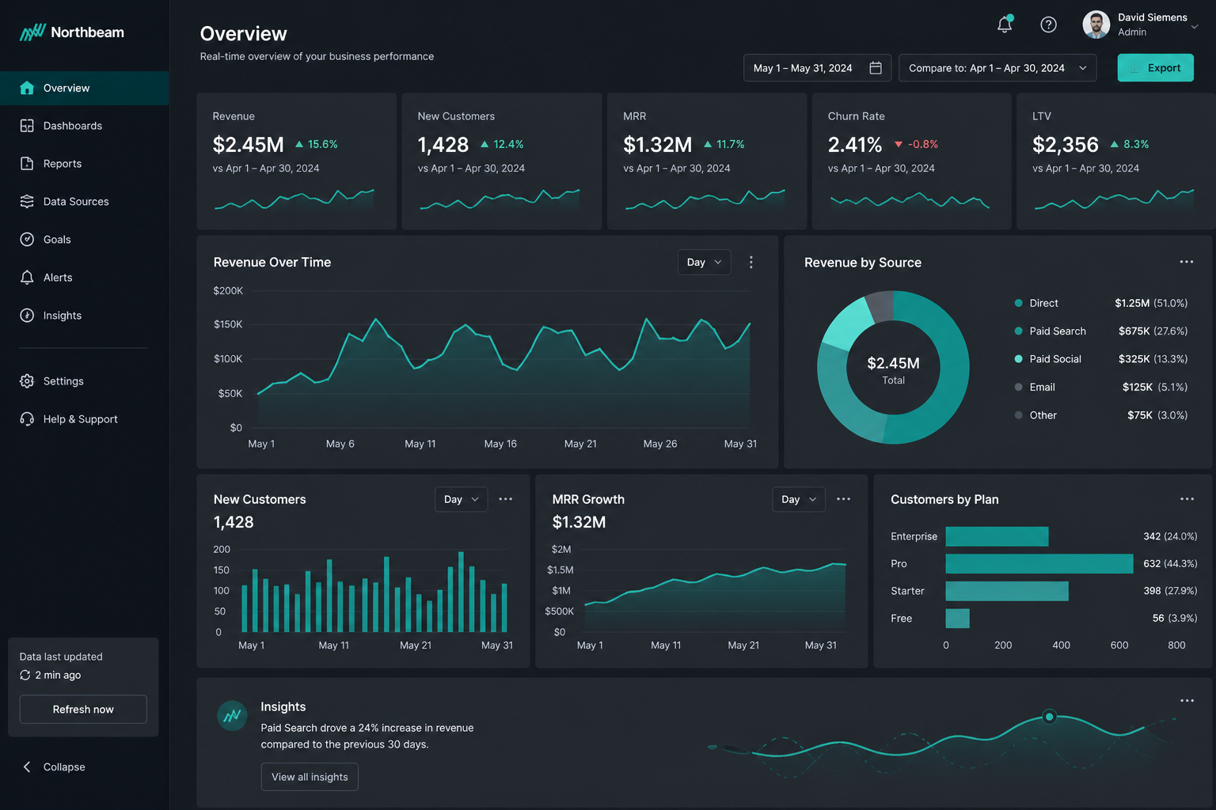This screenshot has width=1216, height=810.
Task: Click the Pro plan bar
Action: pyautogui.click(x=1039, y=564)
